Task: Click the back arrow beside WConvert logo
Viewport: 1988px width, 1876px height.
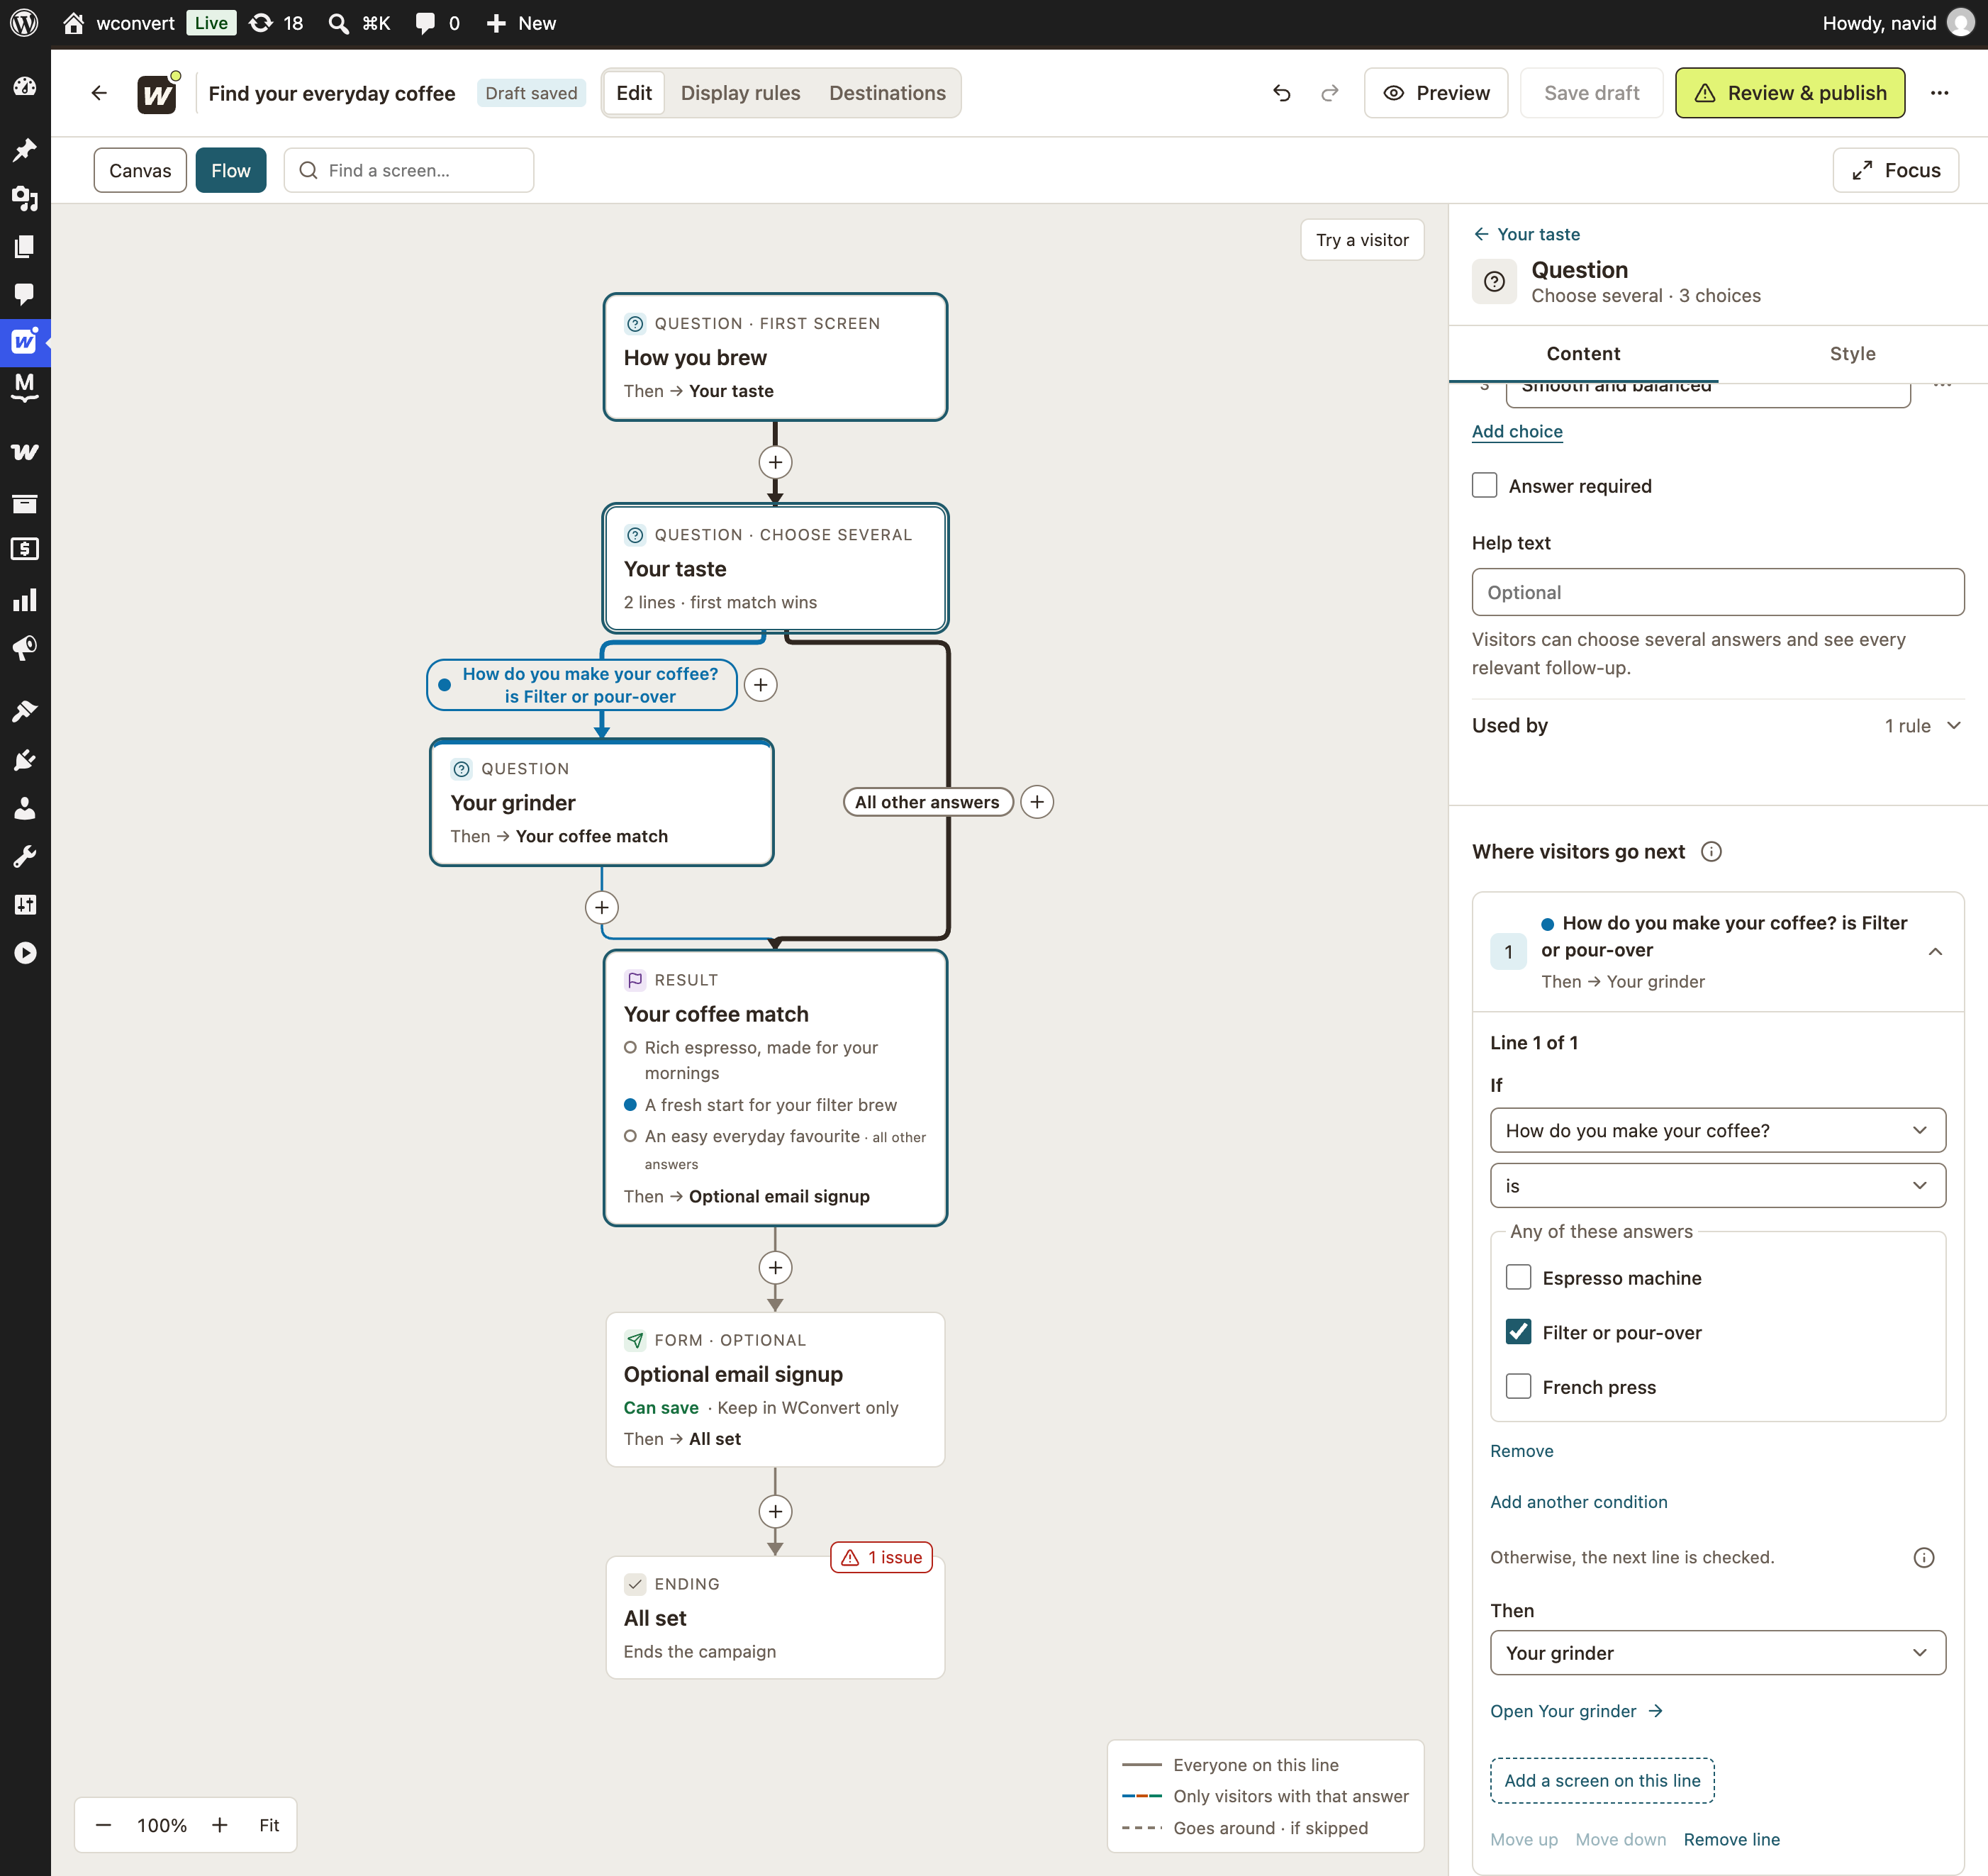Action: click(x=98, y=93)
